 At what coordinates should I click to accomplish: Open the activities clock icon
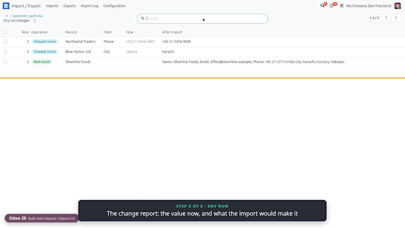tap(332, 5)
